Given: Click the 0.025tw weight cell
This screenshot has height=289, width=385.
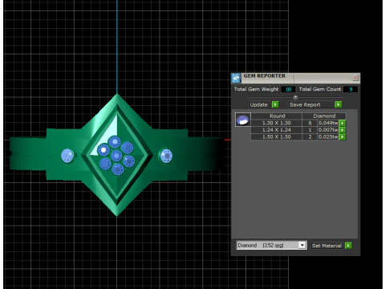Looking at the screenshot, I should tap(328, 136).
